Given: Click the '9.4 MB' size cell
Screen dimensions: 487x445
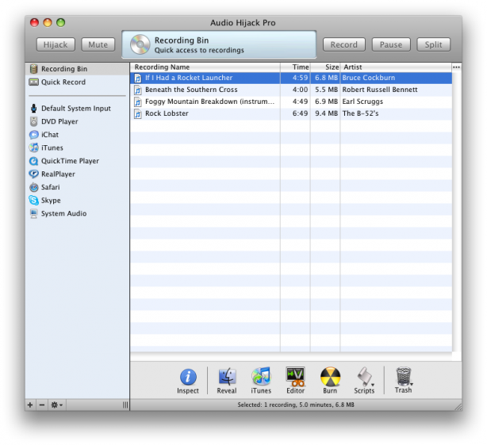Looking at the screenshot, I should click(x=326, y=113).
